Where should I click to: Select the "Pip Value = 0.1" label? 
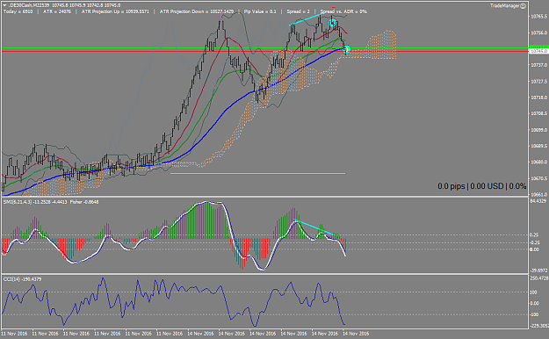pyautogui.click(x=260, y=11)
